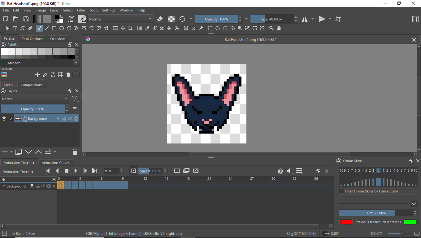Select the Zoom magnifier tool
Screen dimensions: 421x238
click(271, 29)
